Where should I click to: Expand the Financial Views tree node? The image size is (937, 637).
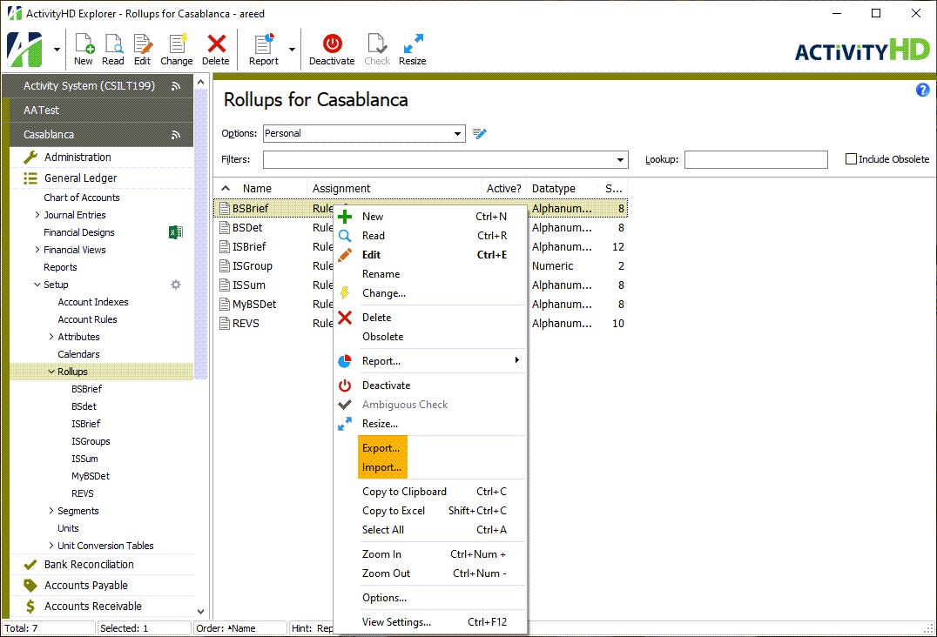37,250
